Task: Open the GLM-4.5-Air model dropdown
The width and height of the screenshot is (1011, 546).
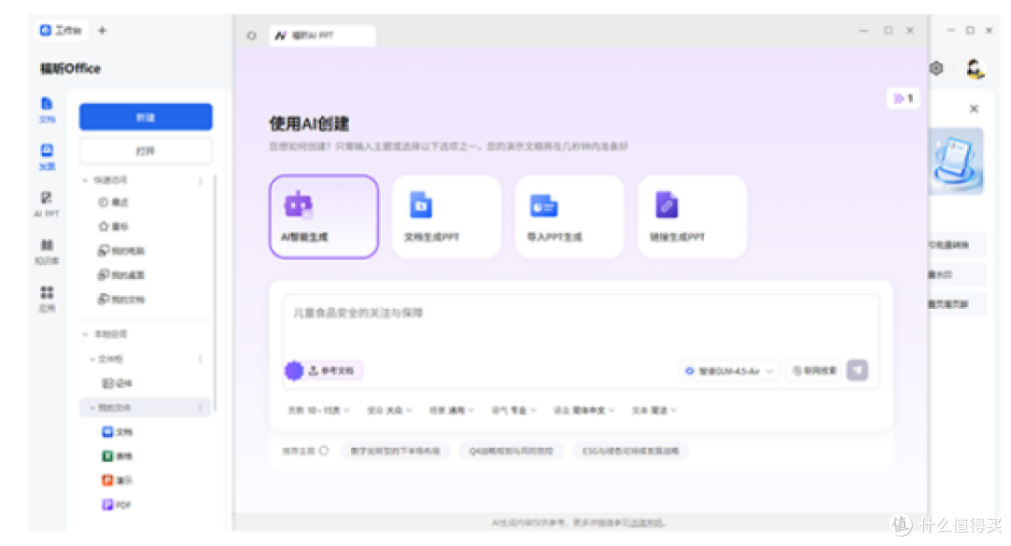Action: [728, 371]
